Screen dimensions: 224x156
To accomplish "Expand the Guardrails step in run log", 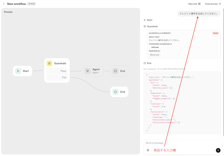I will pyautogui.click(x=151, y=27).
